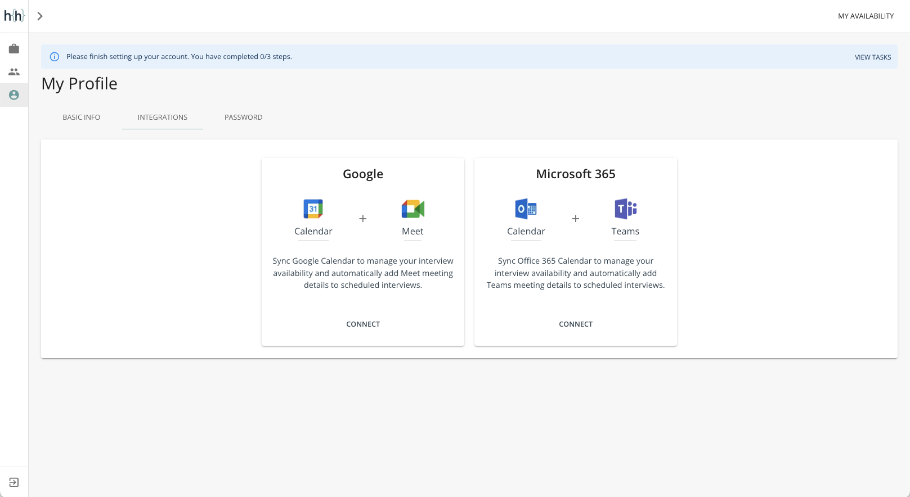
Task: Click the Outlook Calendar icon
Action: (x=526, y=209)
